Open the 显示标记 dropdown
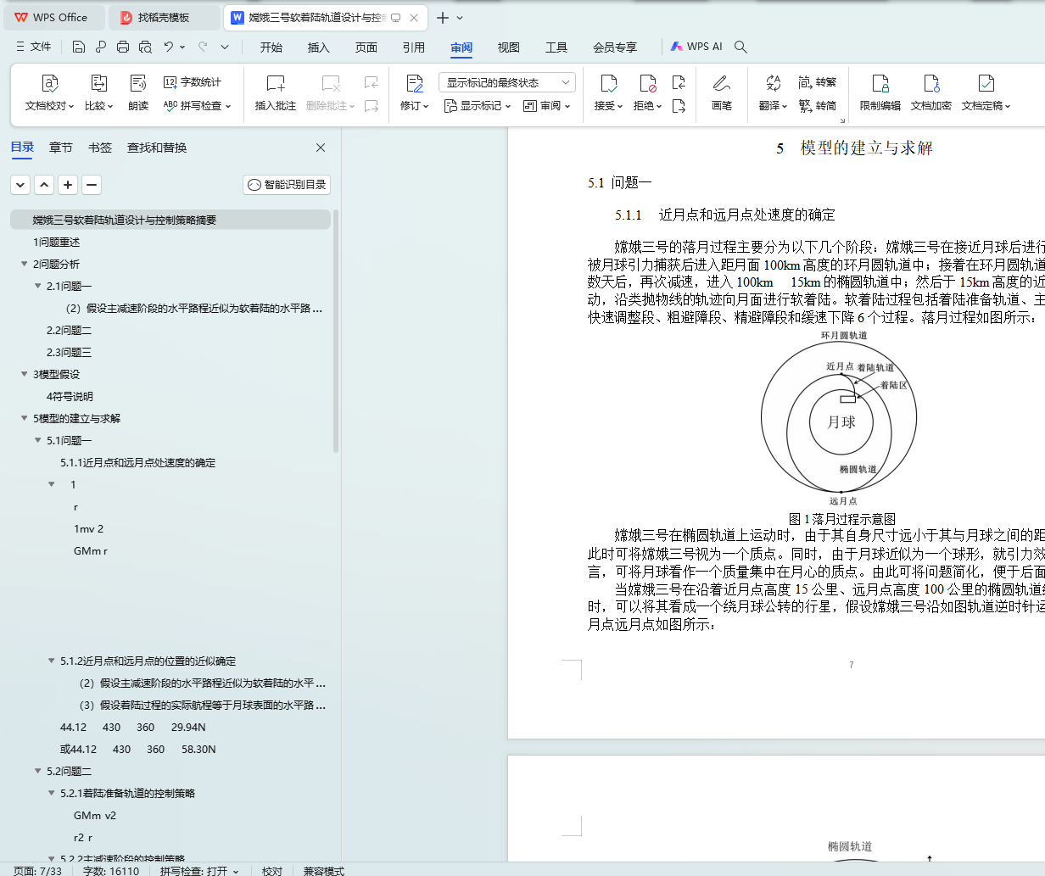The image size is (1045, 876). tap(478, 106)
